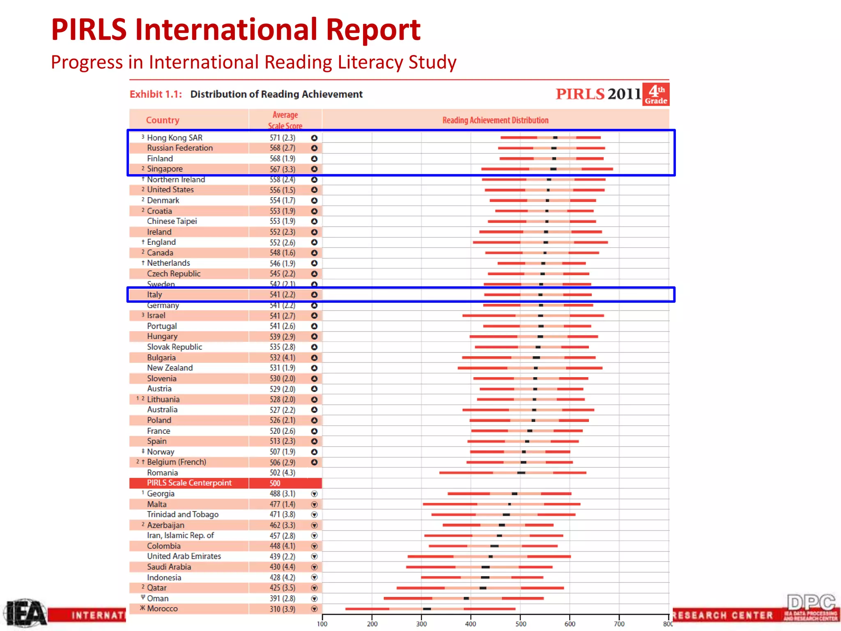Click the '100' tick label on axis
This screenshot has height=631, width=841.
pos(322,624)
